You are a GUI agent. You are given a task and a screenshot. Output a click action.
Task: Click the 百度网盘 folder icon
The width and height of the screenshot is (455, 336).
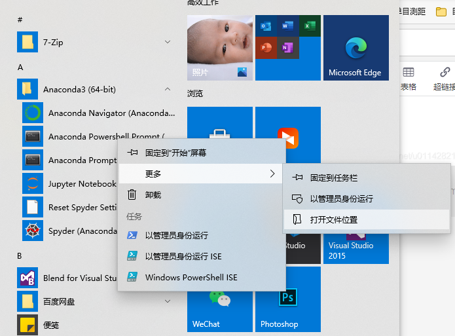(27, 301)
